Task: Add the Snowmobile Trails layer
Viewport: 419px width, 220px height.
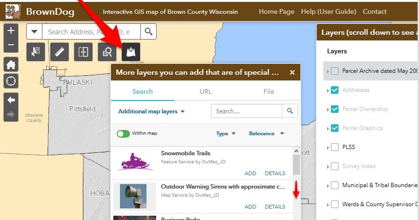Action: tap(250, 173)
